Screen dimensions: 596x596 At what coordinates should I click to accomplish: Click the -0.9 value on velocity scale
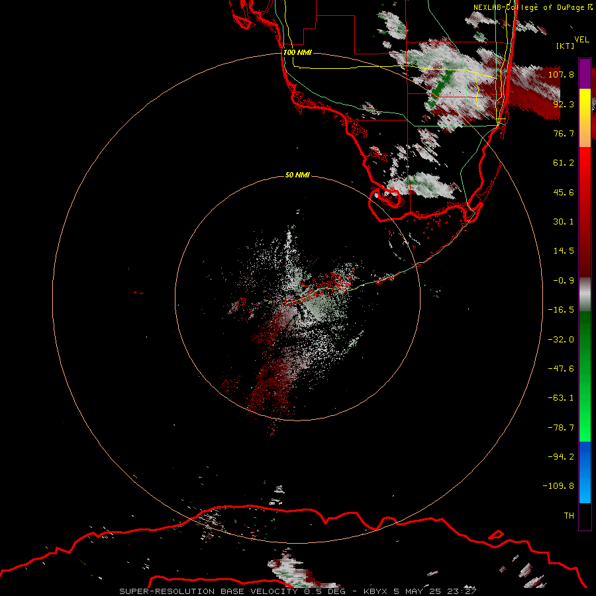click(564, 281)
